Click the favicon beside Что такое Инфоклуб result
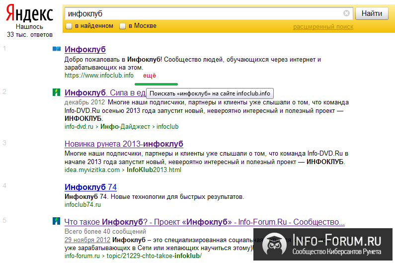The image size is (395, 263). pos(57,221)
